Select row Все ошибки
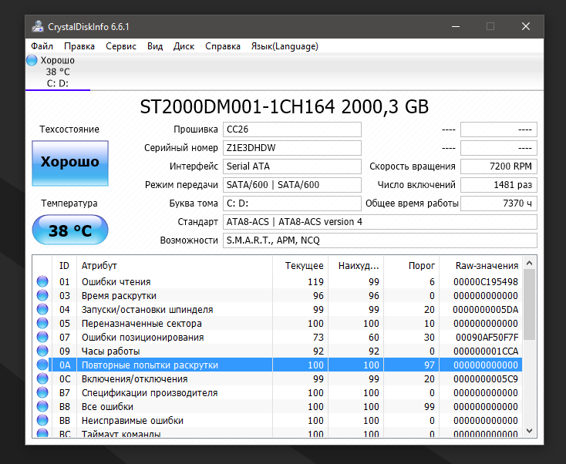The image size is (566, 464). [x=278, y=407]
